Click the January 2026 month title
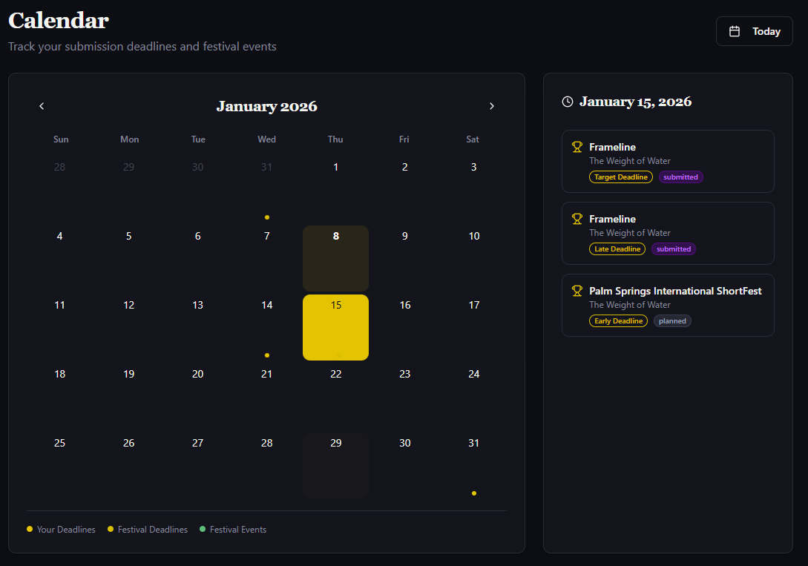The width and height of the screenshot is (808, 566). (x=267, y=106)
